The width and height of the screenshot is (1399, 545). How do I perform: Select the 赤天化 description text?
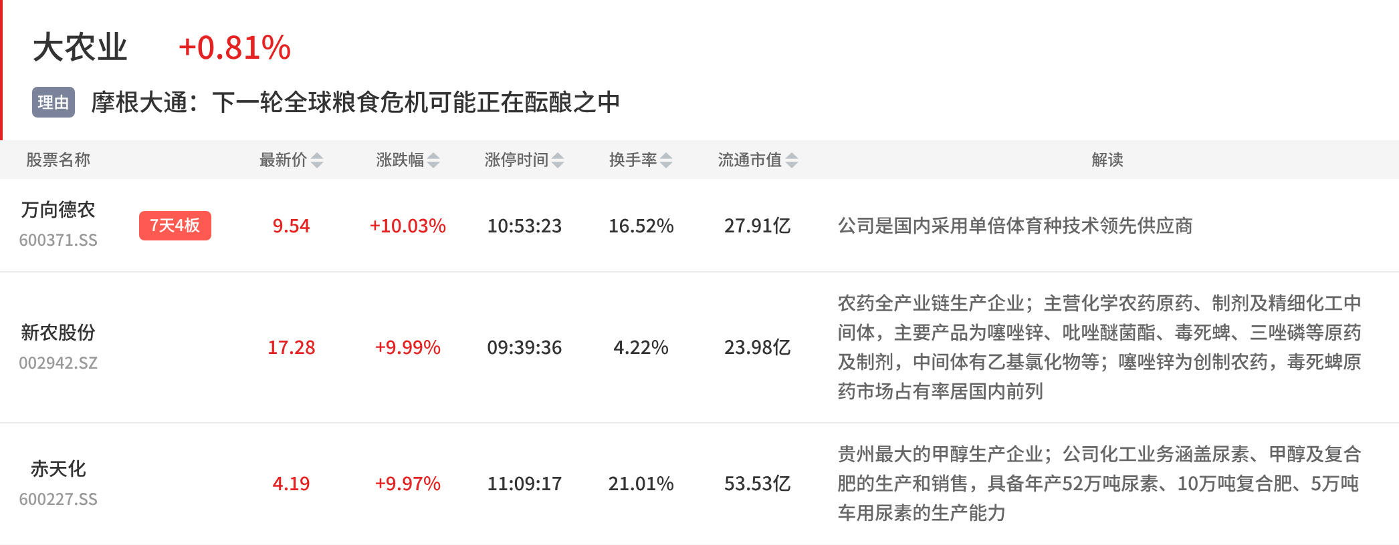[x=1099, y=484]
